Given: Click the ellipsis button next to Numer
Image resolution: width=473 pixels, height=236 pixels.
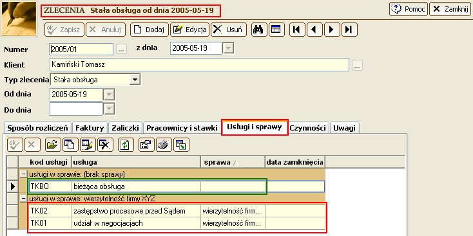Looking at the screenshot, I should point(121,50).
